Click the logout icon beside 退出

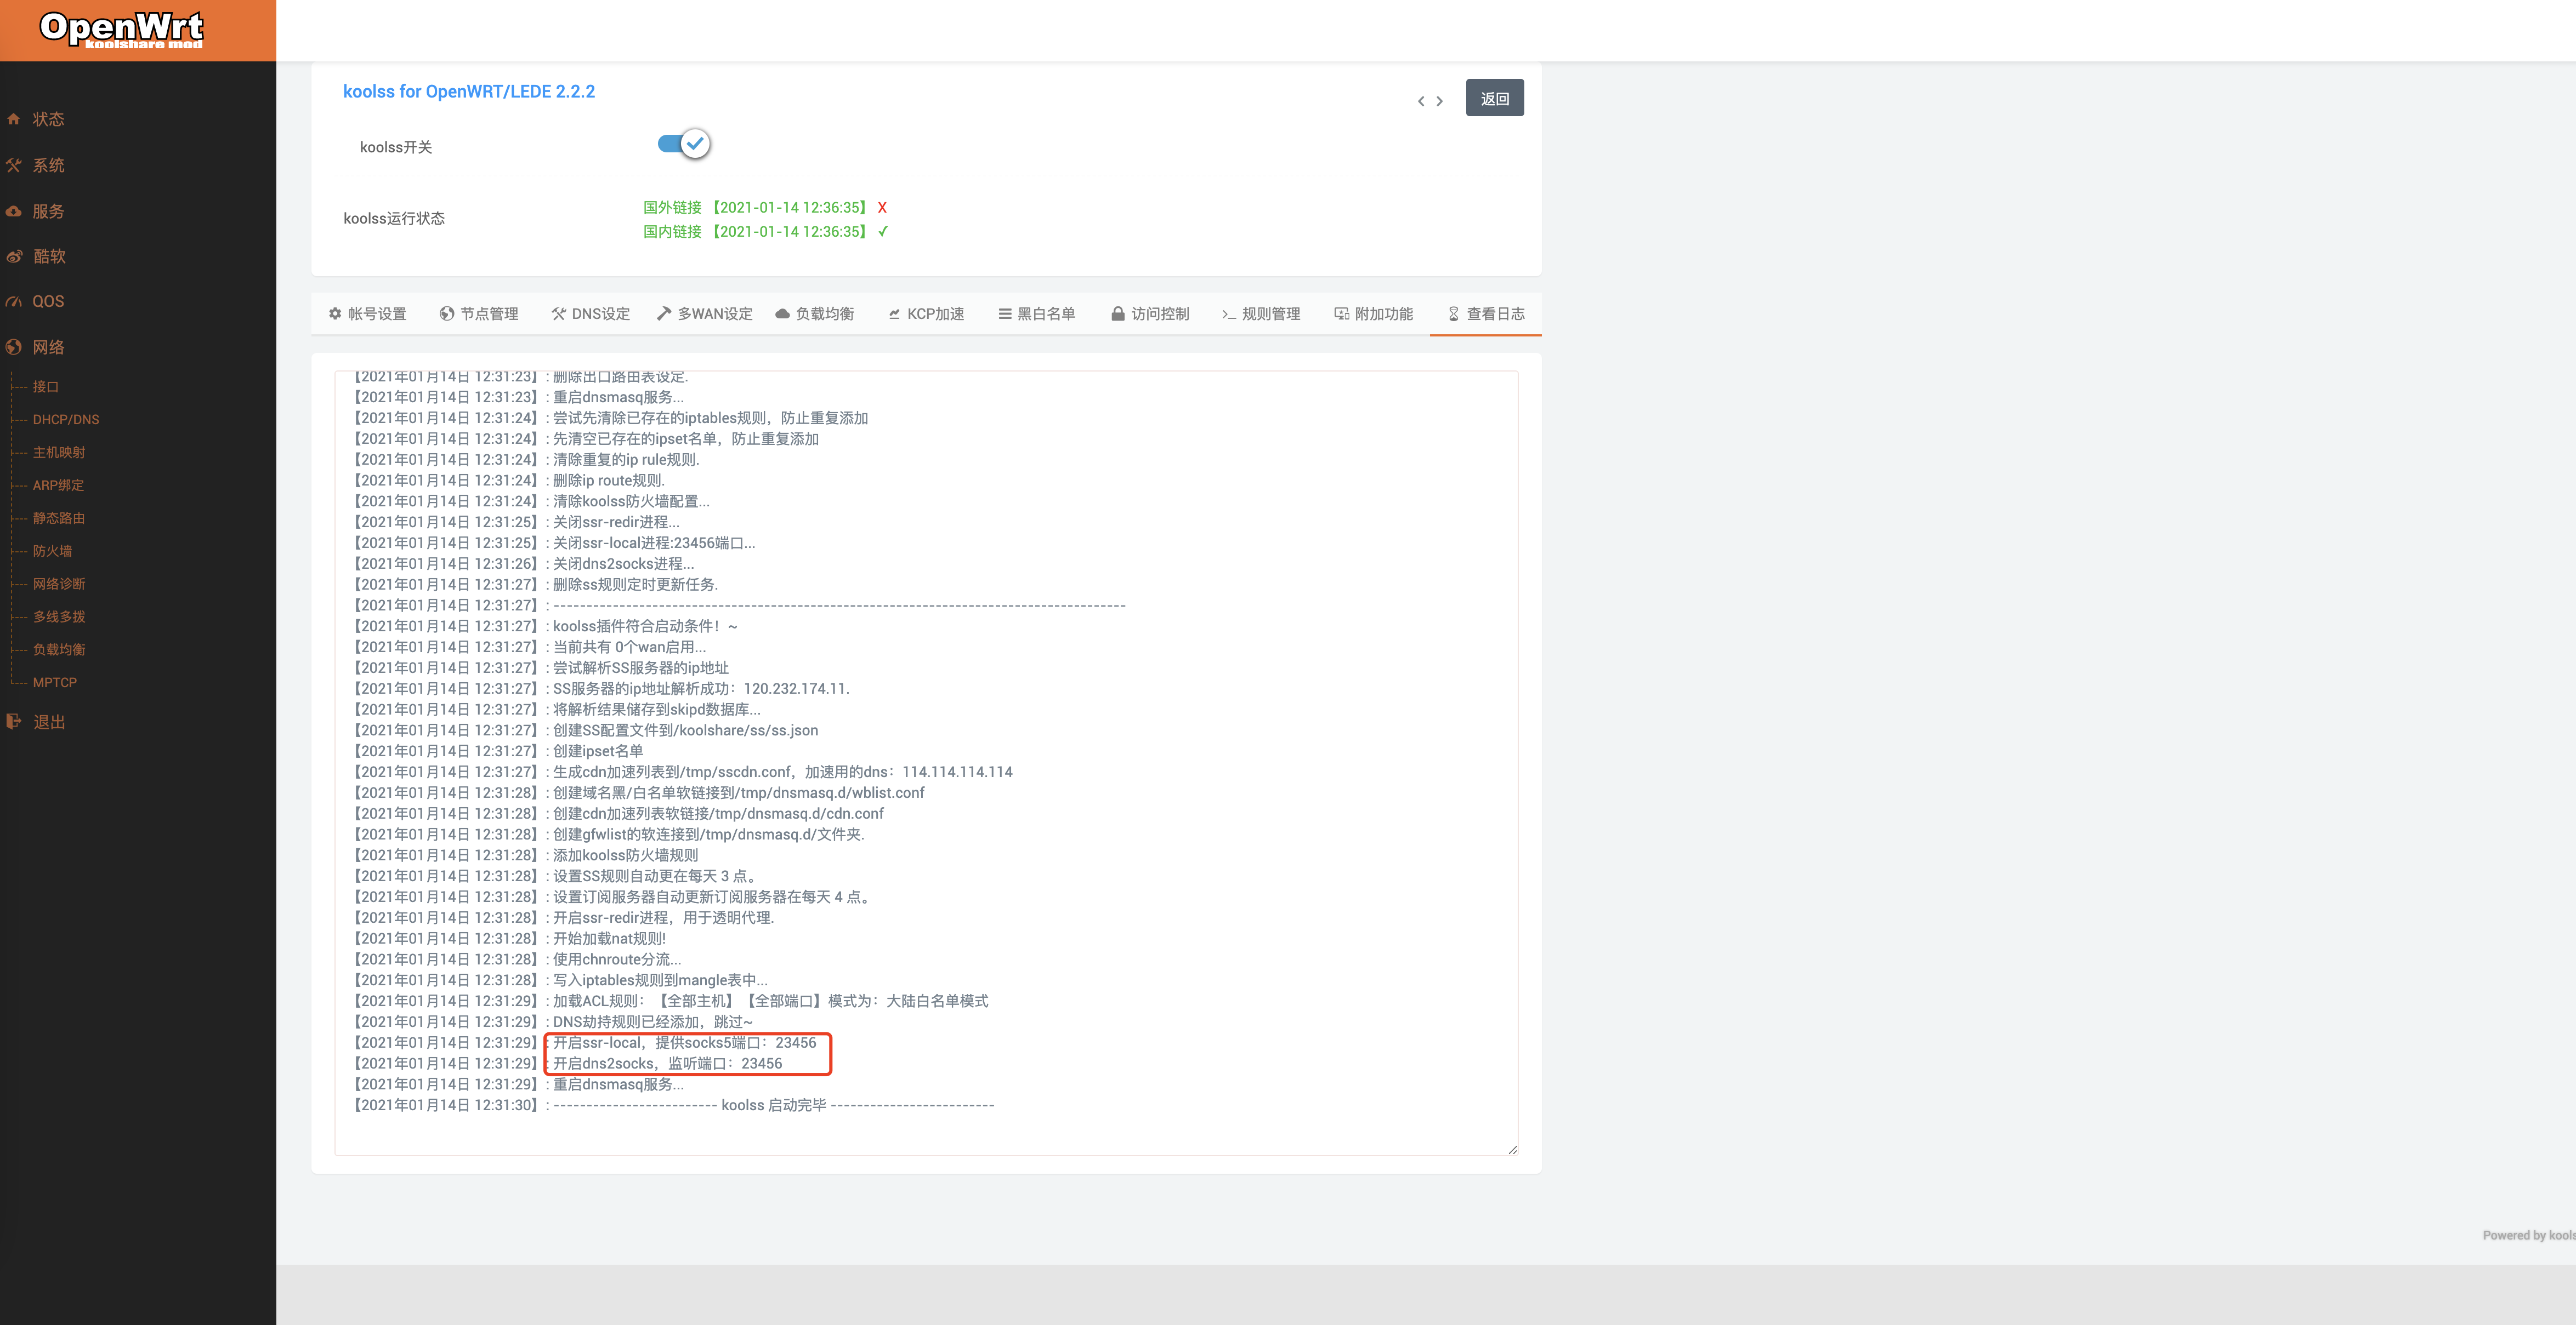(x=14, y=722)
